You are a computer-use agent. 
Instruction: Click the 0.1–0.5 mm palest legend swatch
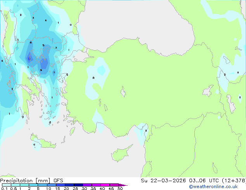click(7, 185)
